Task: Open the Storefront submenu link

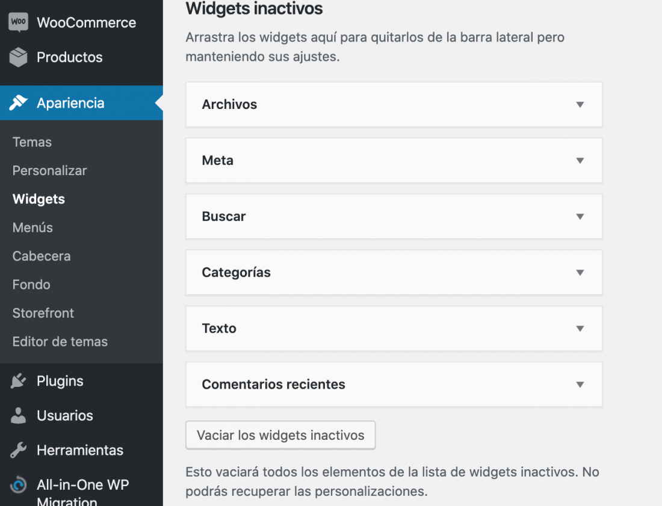Action: point(43,313)
